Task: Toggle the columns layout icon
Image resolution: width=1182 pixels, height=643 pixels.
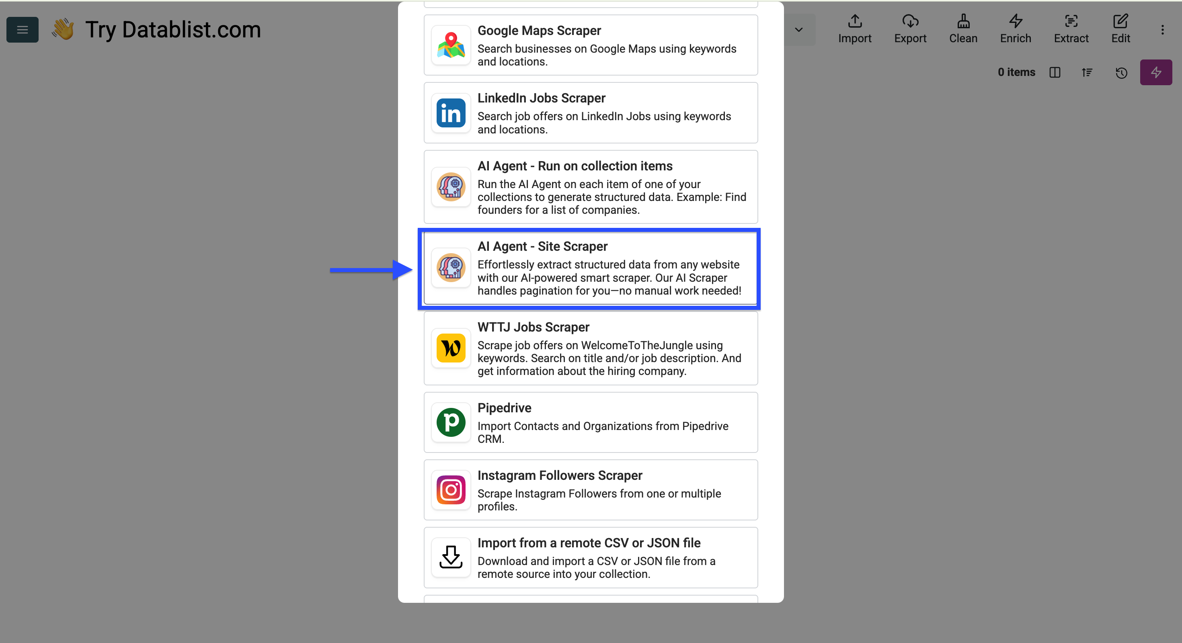Action: tap(1055, 72)
